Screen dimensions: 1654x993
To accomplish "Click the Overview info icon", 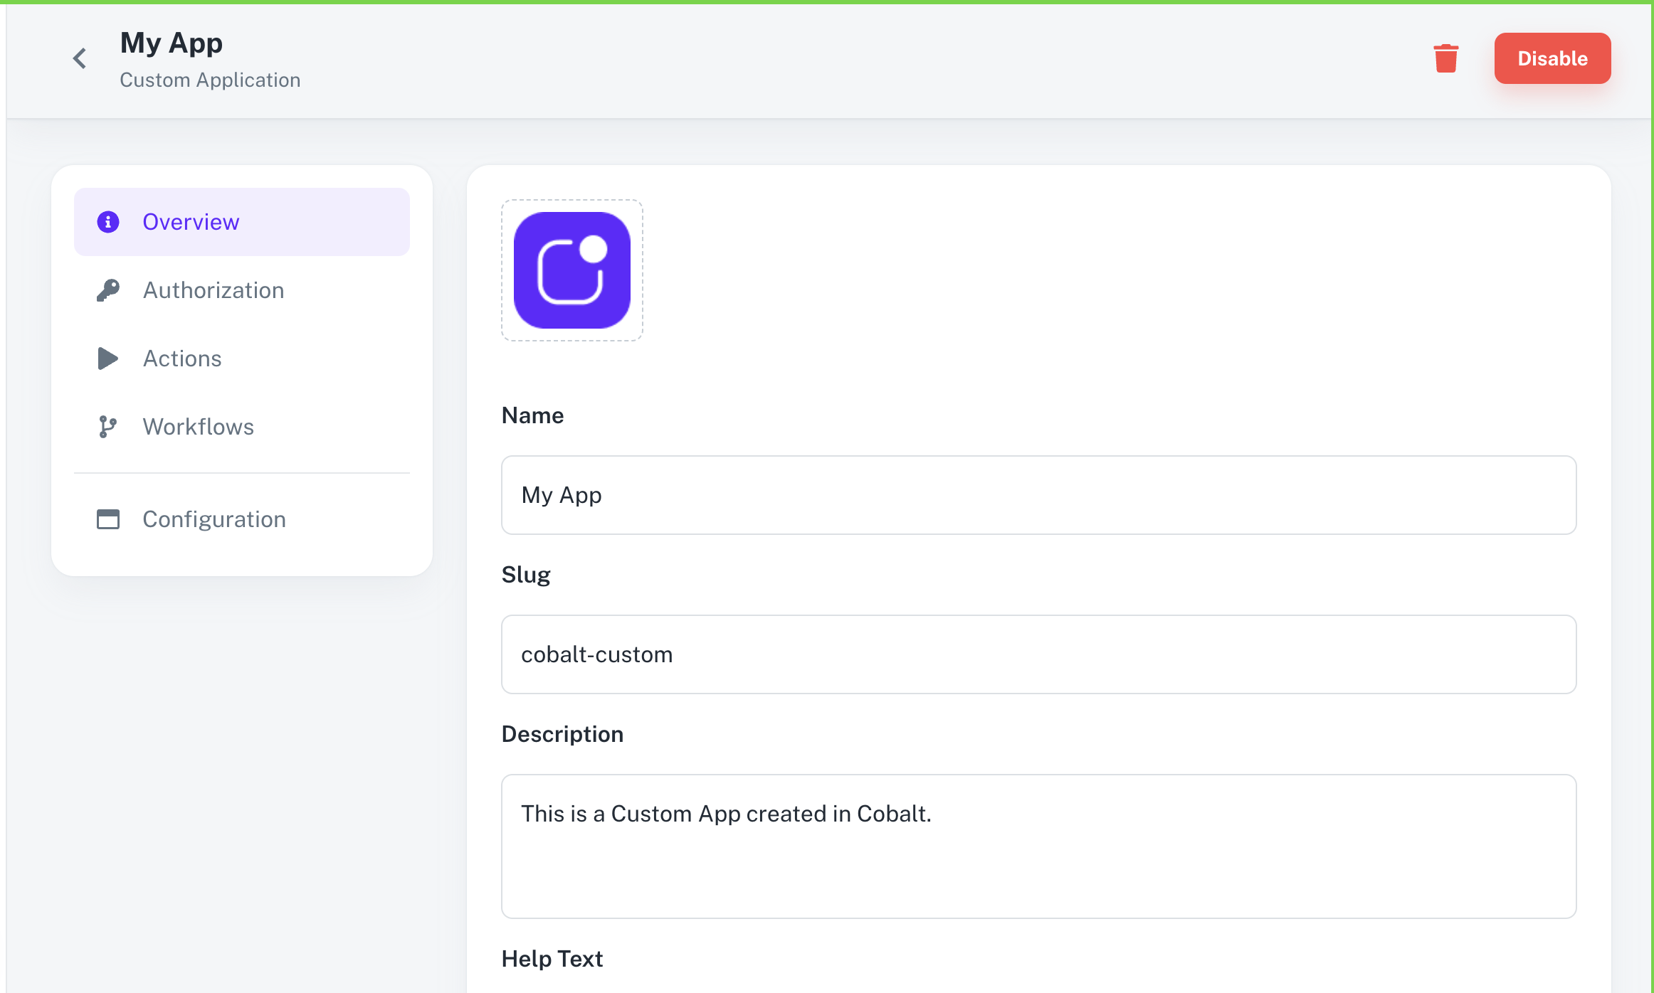I will (x=107, y=221).
